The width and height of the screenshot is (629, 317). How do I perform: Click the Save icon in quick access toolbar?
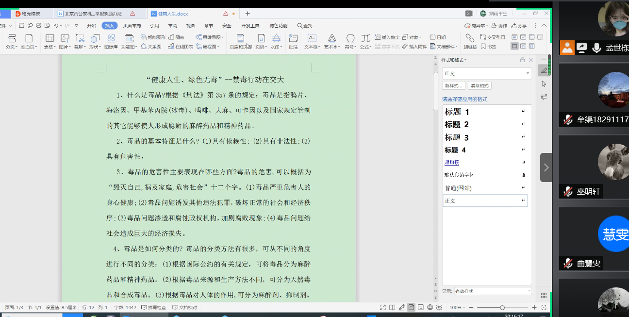pyautogui.click(x=22, y=26)
